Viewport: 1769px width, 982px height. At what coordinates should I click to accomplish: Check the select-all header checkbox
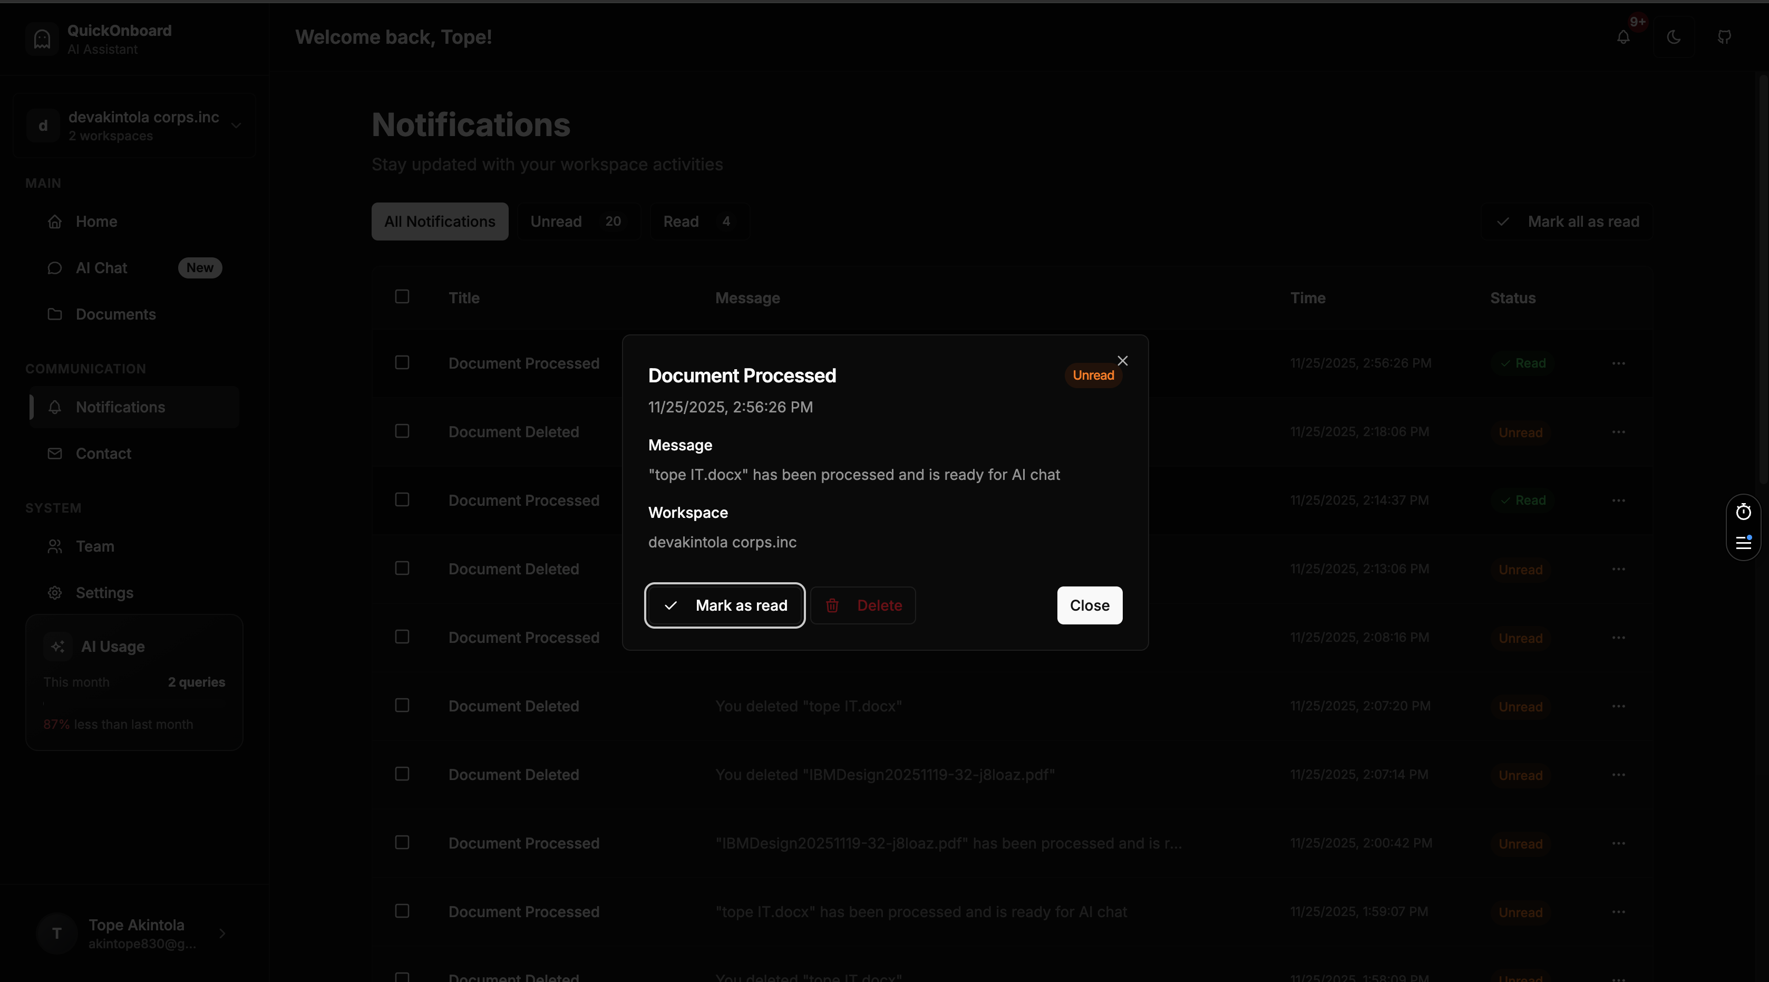(402, 296)
